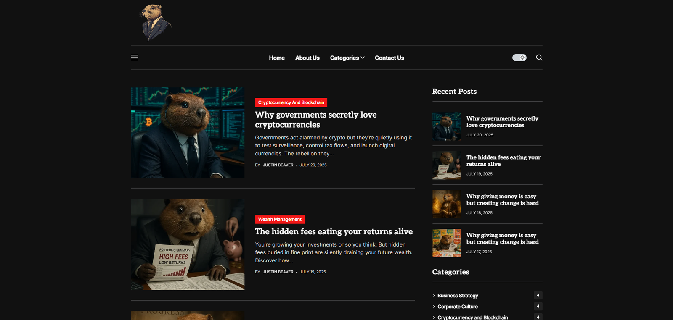Open recent post thumbnail dated July 18, 2025
Image resolution: width=673 pixels, height=320 pixels.
[446, 204]
